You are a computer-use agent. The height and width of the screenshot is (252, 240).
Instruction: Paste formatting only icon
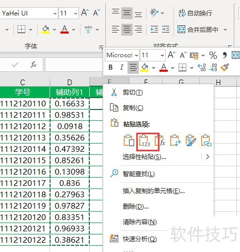[x=191, y=140]
